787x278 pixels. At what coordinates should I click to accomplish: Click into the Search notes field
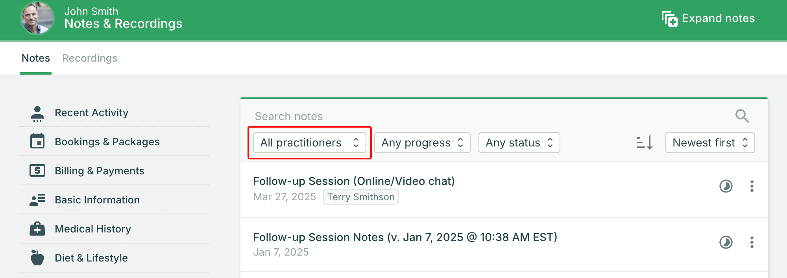(472, 116)
